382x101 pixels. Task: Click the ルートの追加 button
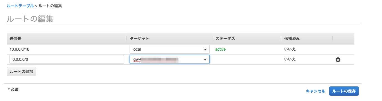tap(22, 71)
